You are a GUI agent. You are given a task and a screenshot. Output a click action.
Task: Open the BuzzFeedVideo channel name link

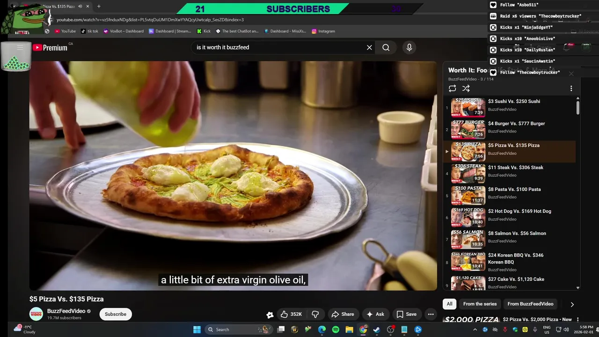click(x=66, y=311)
